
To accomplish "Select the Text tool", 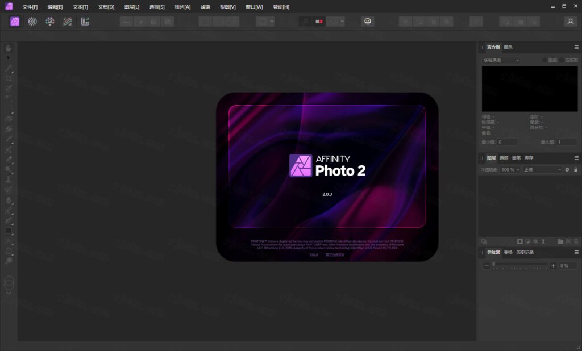I will pyautogui.click(x=9, y=241).
